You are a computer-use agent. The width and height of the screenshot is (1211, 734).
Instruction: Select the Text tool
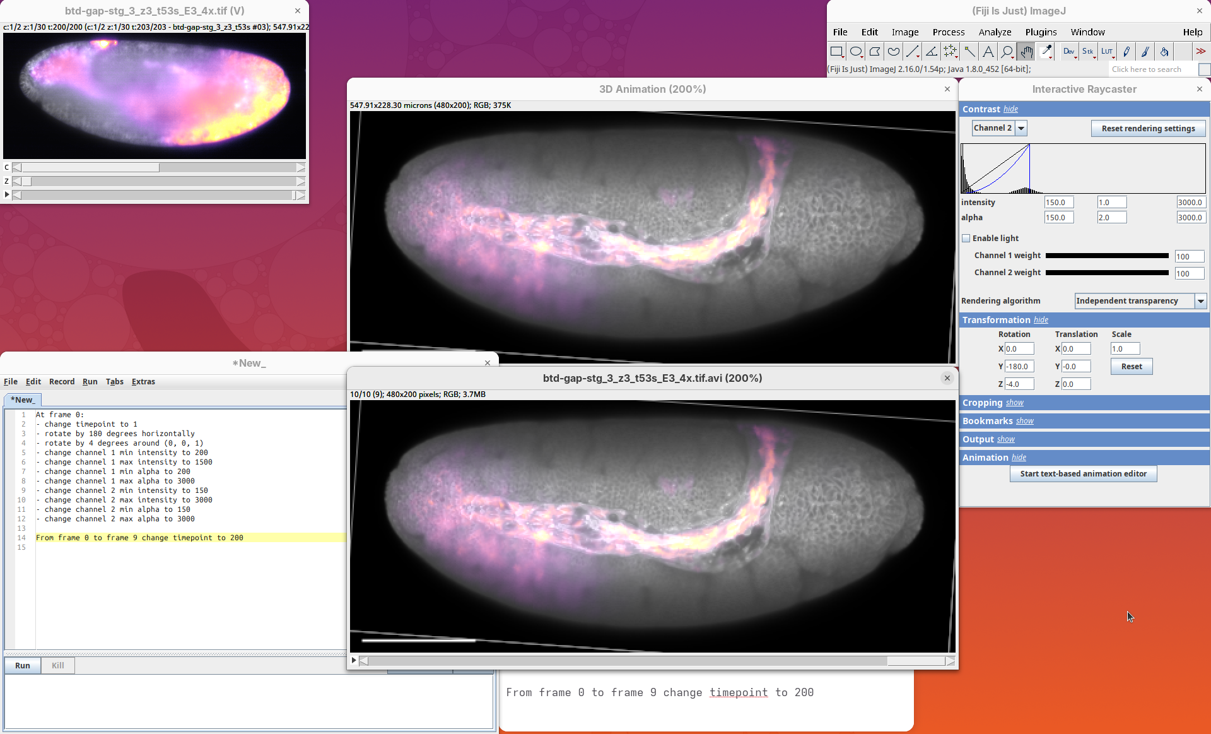(988, 52)
